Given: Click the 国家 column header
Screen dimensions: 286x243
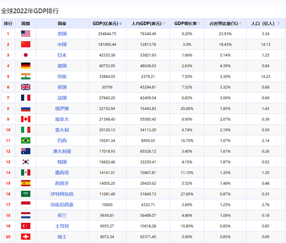Looking at the screenshot, I should click(x=62, y=24).
